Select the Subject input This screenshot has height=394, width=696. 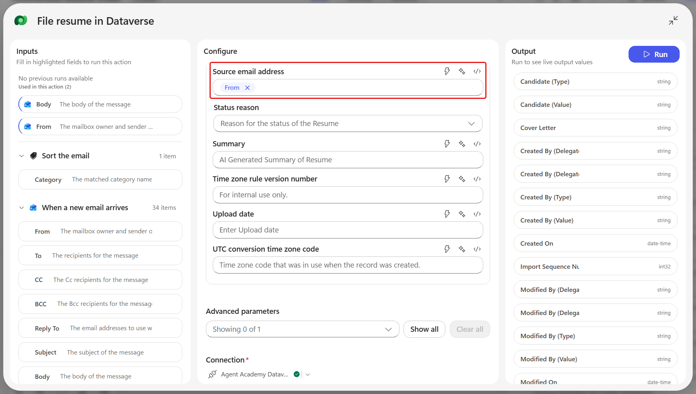tap(100, 352)
